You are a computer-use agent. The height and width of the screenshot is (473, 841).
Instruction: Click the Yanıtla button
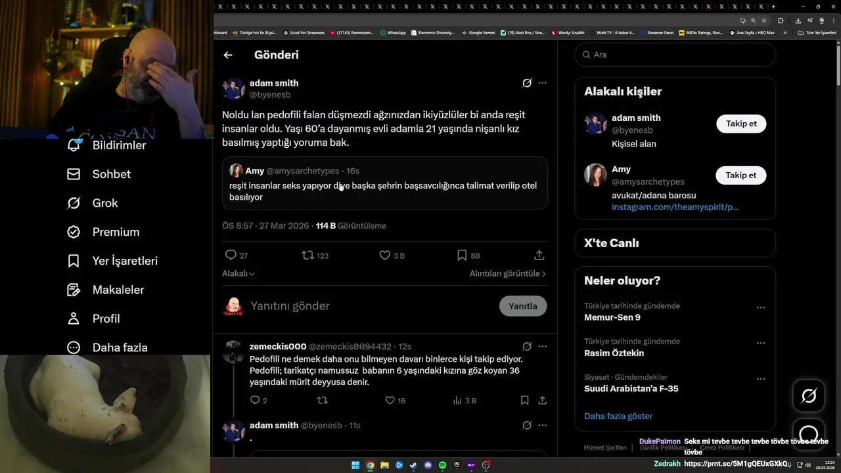523,306
